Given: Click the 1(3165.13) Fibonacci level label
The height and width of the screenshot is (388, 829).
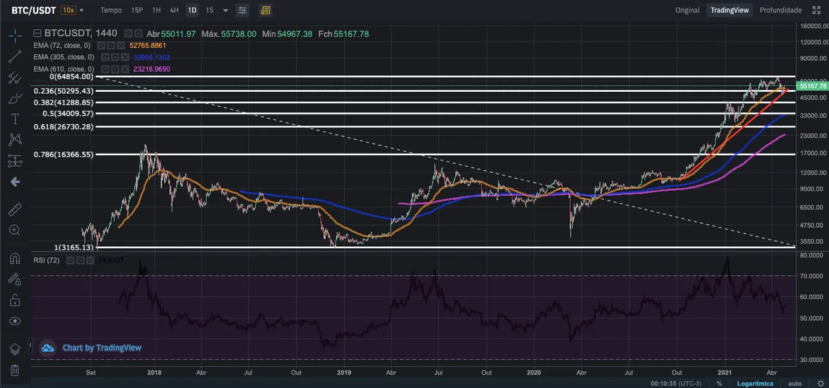Looking at the screenshot, I should pos(75,247).
